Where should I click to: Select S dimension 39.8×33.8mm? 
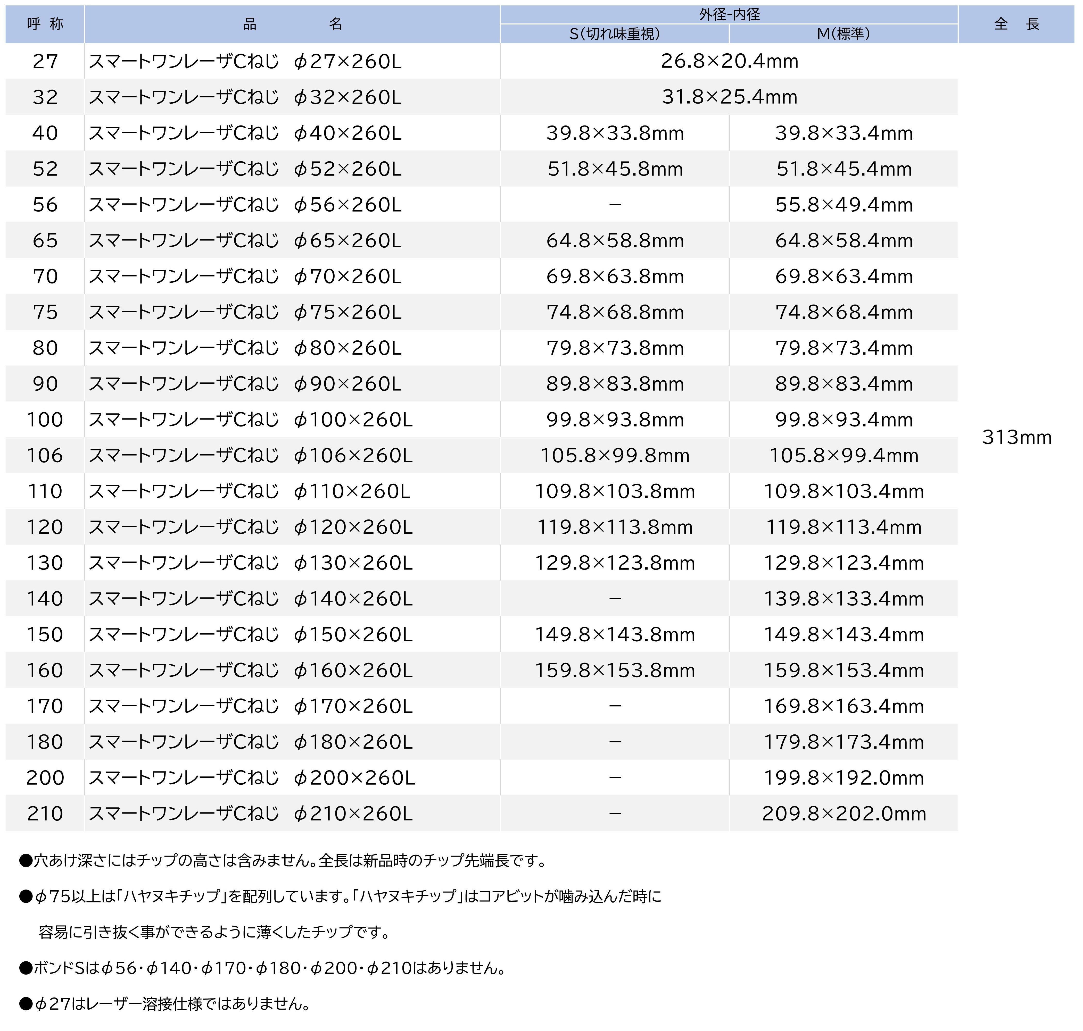(615, 133)
